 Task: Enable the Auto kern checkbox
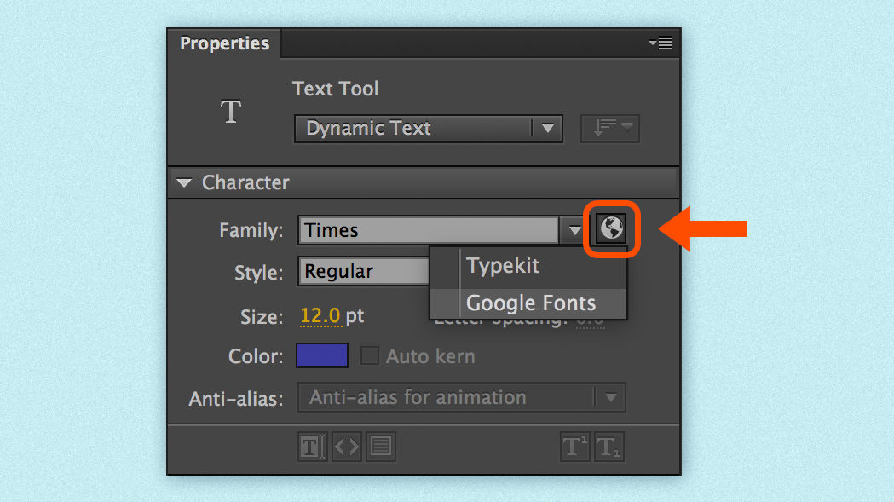369,355
